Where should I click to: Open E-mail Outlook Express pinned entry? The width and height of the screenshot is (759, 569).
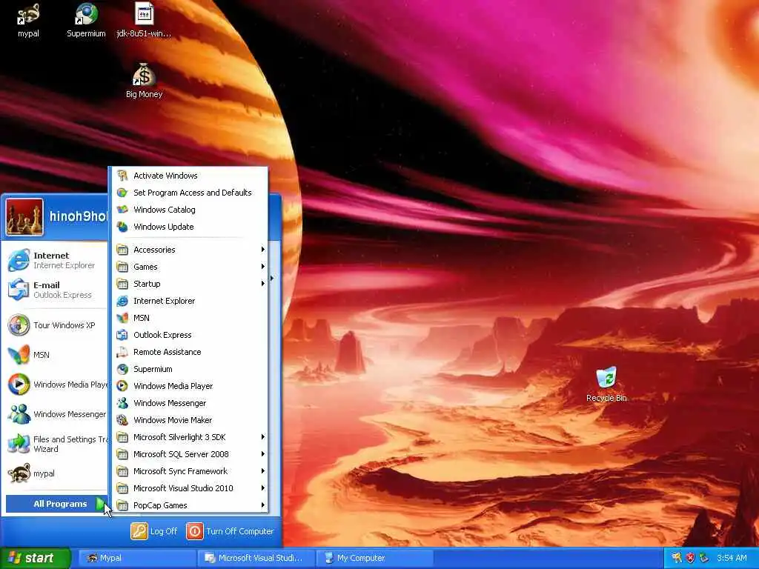click(56, 290)
